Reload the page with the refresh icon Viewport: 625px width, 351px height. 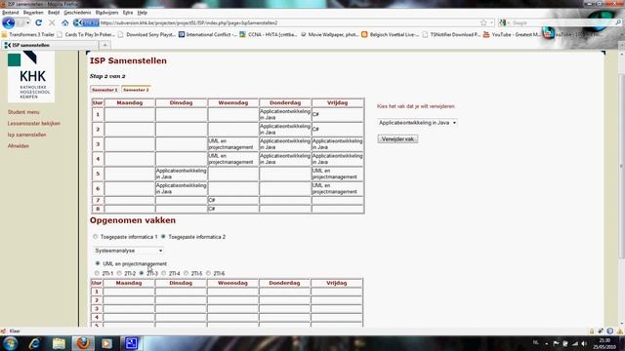pos(39,22)
